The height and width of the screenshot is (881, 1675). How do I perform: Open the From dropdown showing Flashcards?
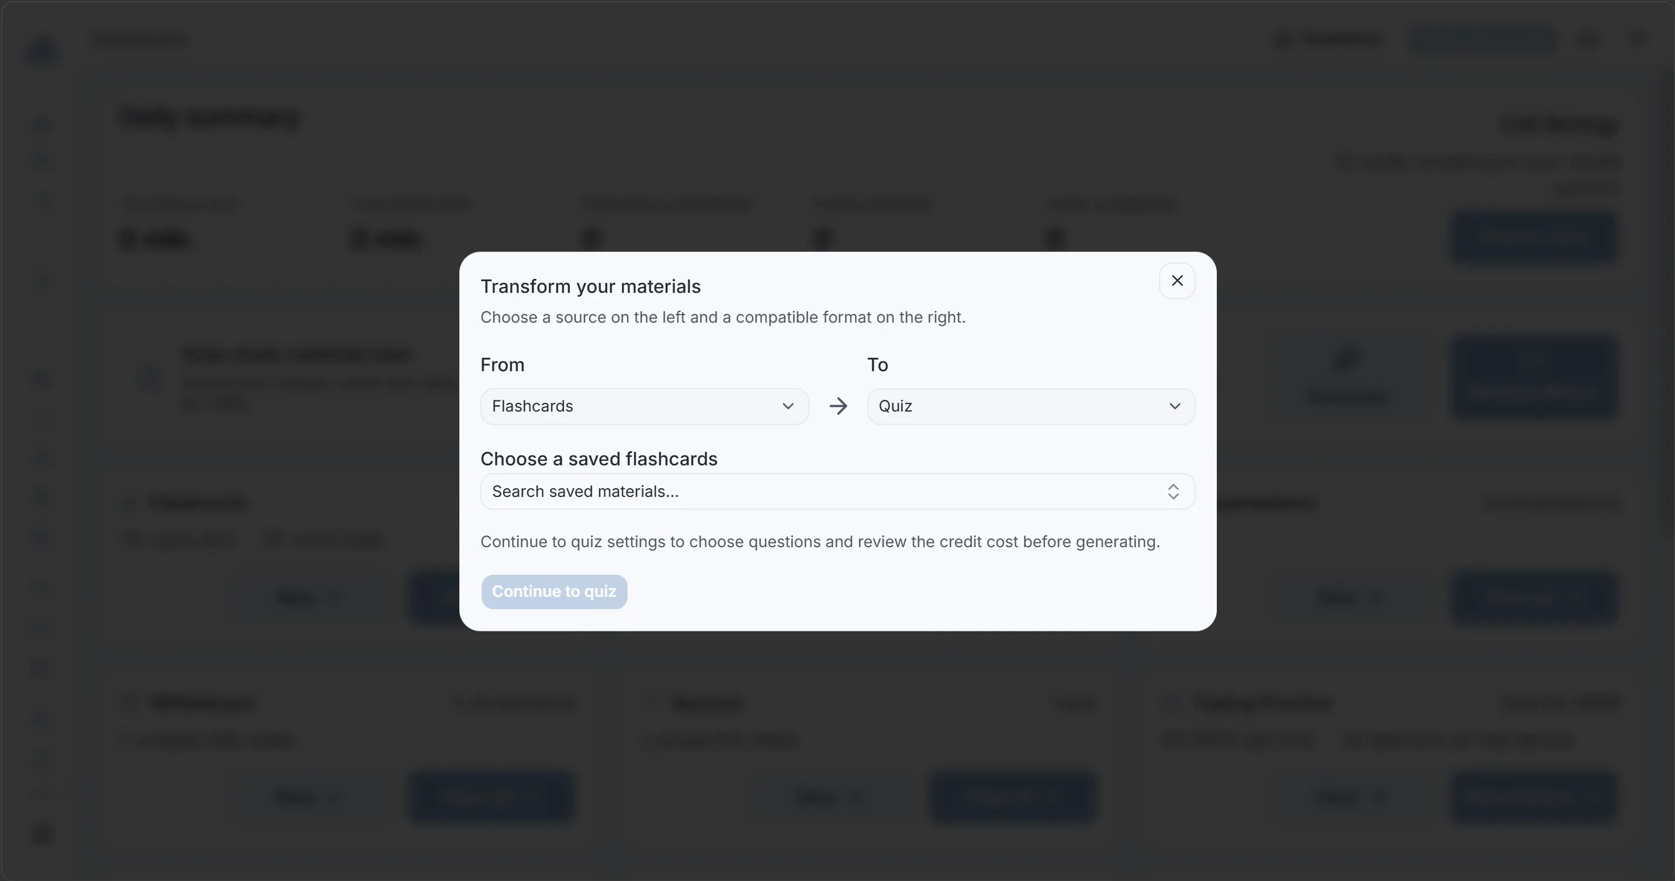[645, 406]
